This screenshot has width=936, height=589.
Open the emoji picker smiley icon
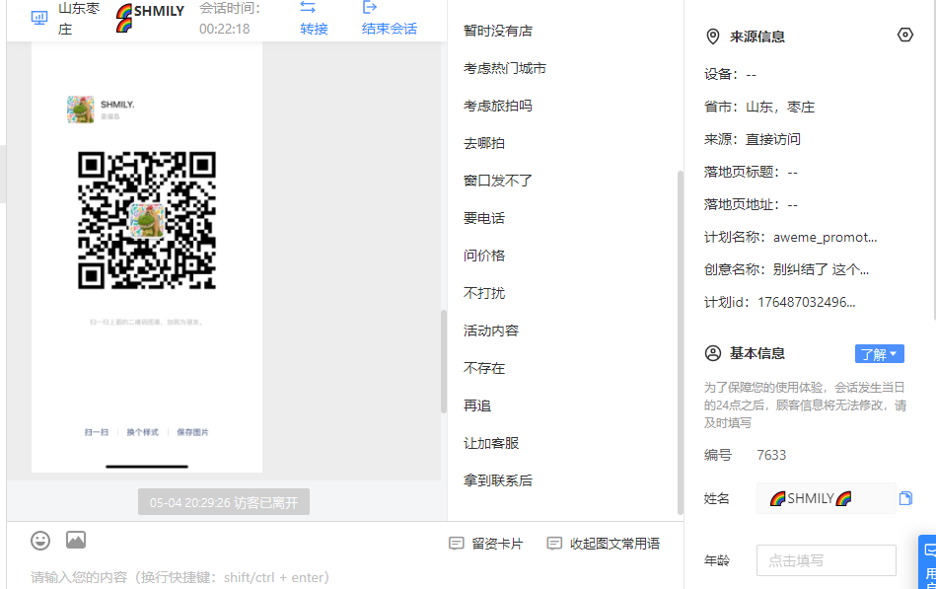pos(40,541)
